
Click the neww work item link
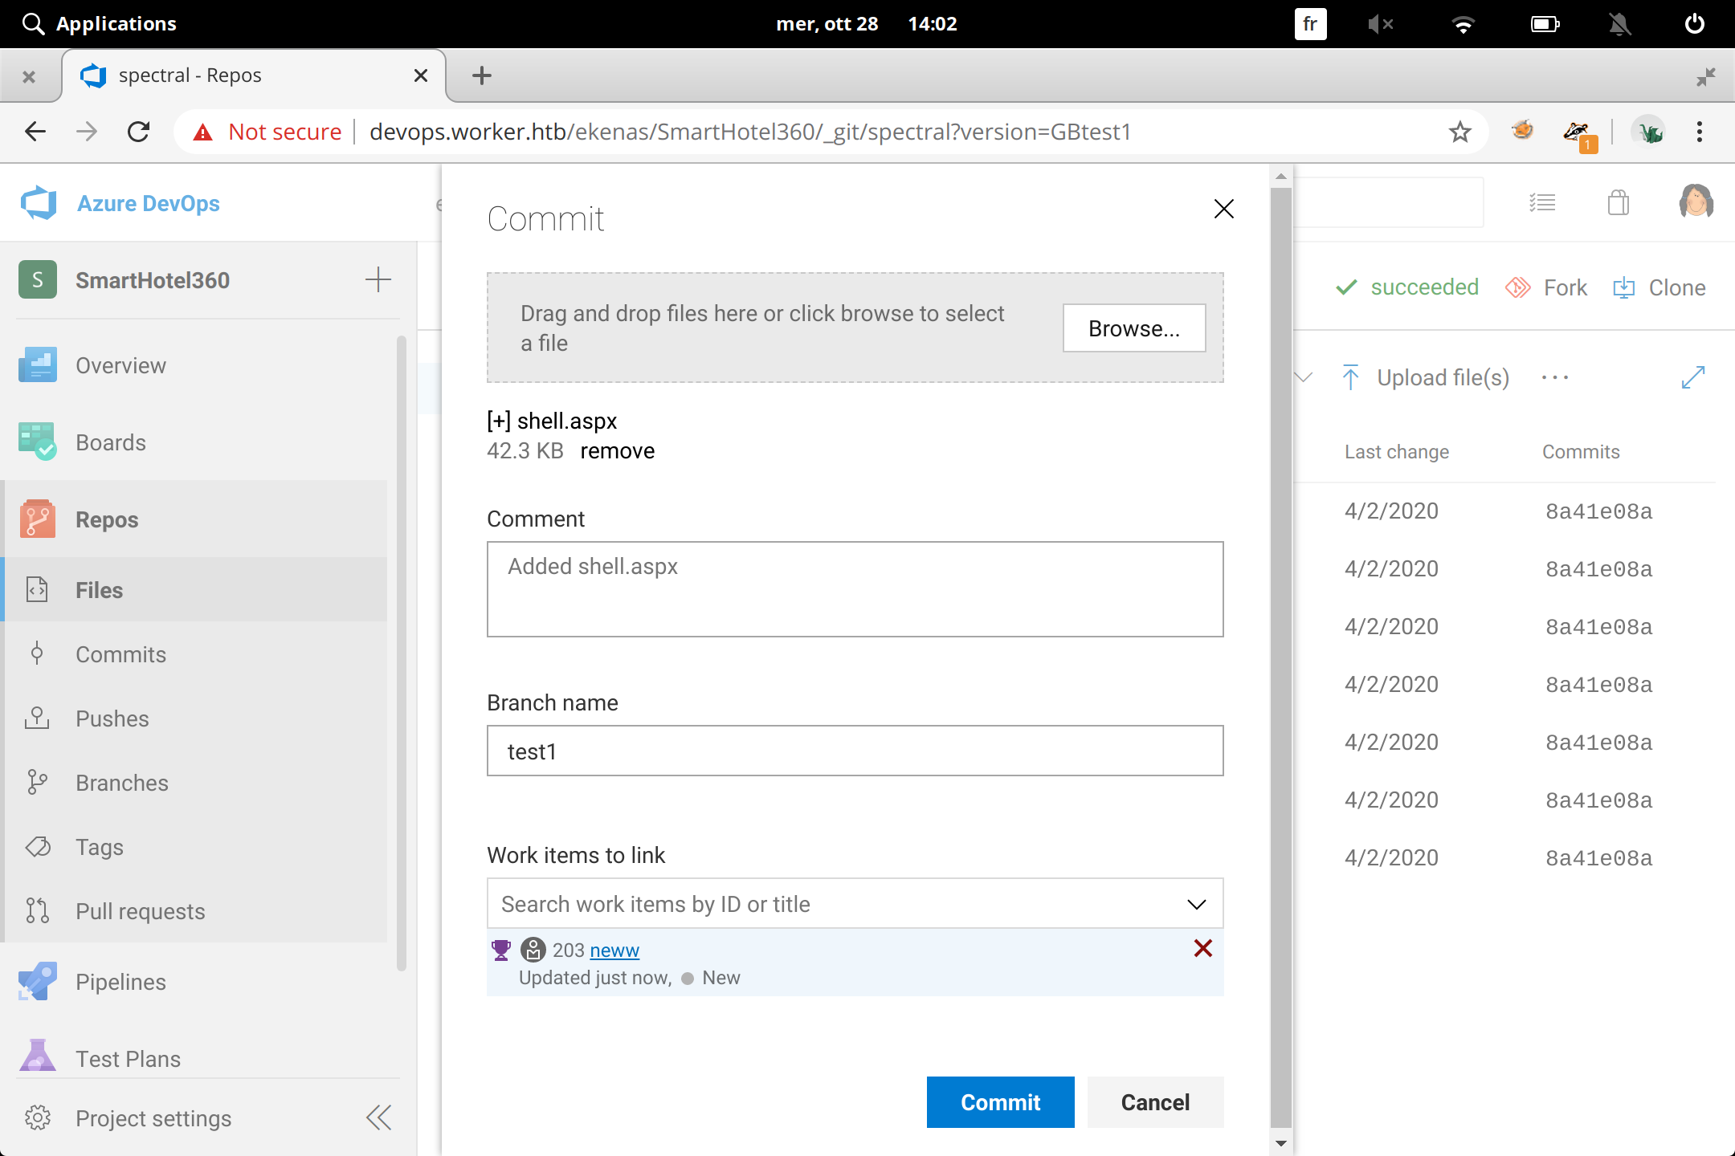coord(614,950)
